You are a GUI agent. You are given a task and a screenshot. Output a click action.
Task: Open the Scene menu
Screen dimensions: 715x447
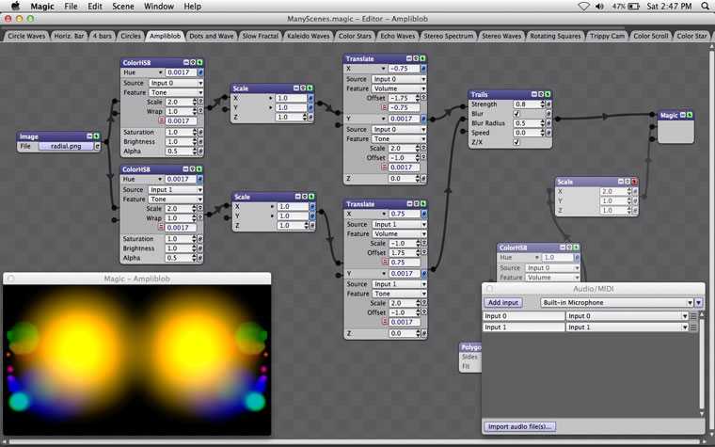coord(125,7)
